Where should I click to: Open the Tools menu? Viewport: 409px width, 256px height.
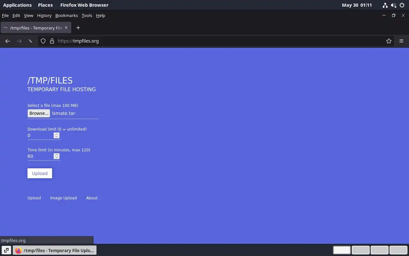pos(87,15)
